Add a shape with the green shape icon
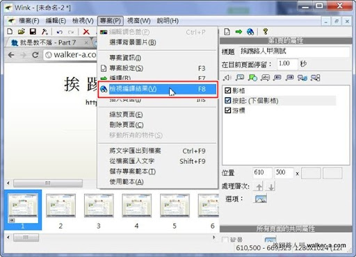356x257 pixels. coord(252,78)
